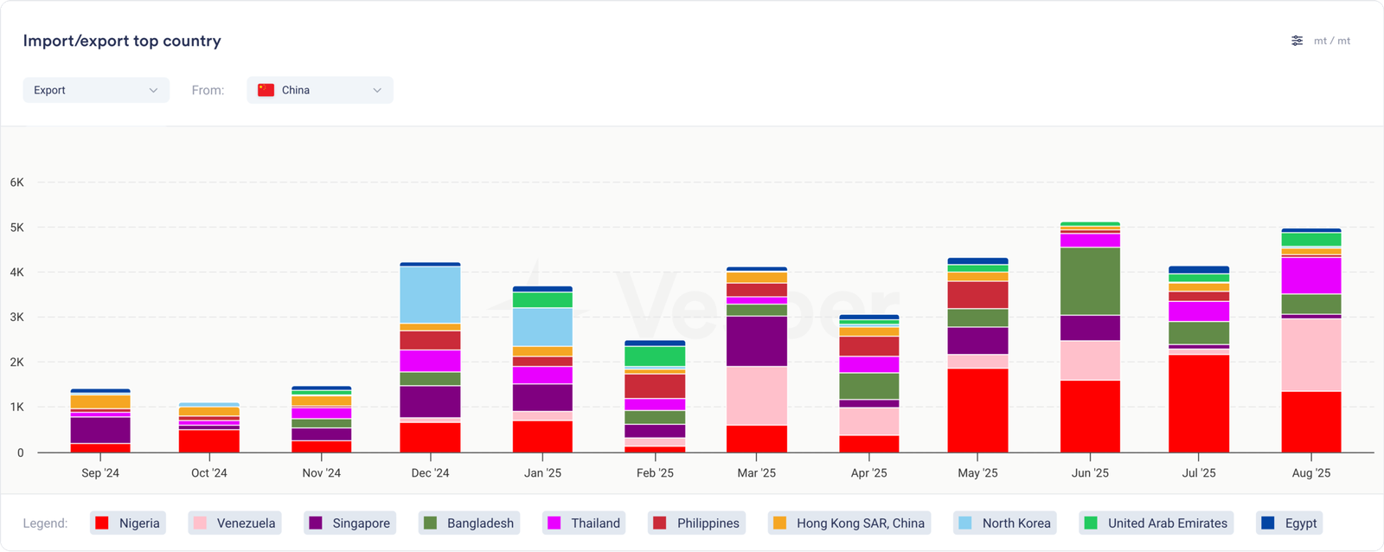The image size is (1384, 552).
Task: Click Nigeria red segment in Jul '25 bar
Action: [x=1198, y=403]
